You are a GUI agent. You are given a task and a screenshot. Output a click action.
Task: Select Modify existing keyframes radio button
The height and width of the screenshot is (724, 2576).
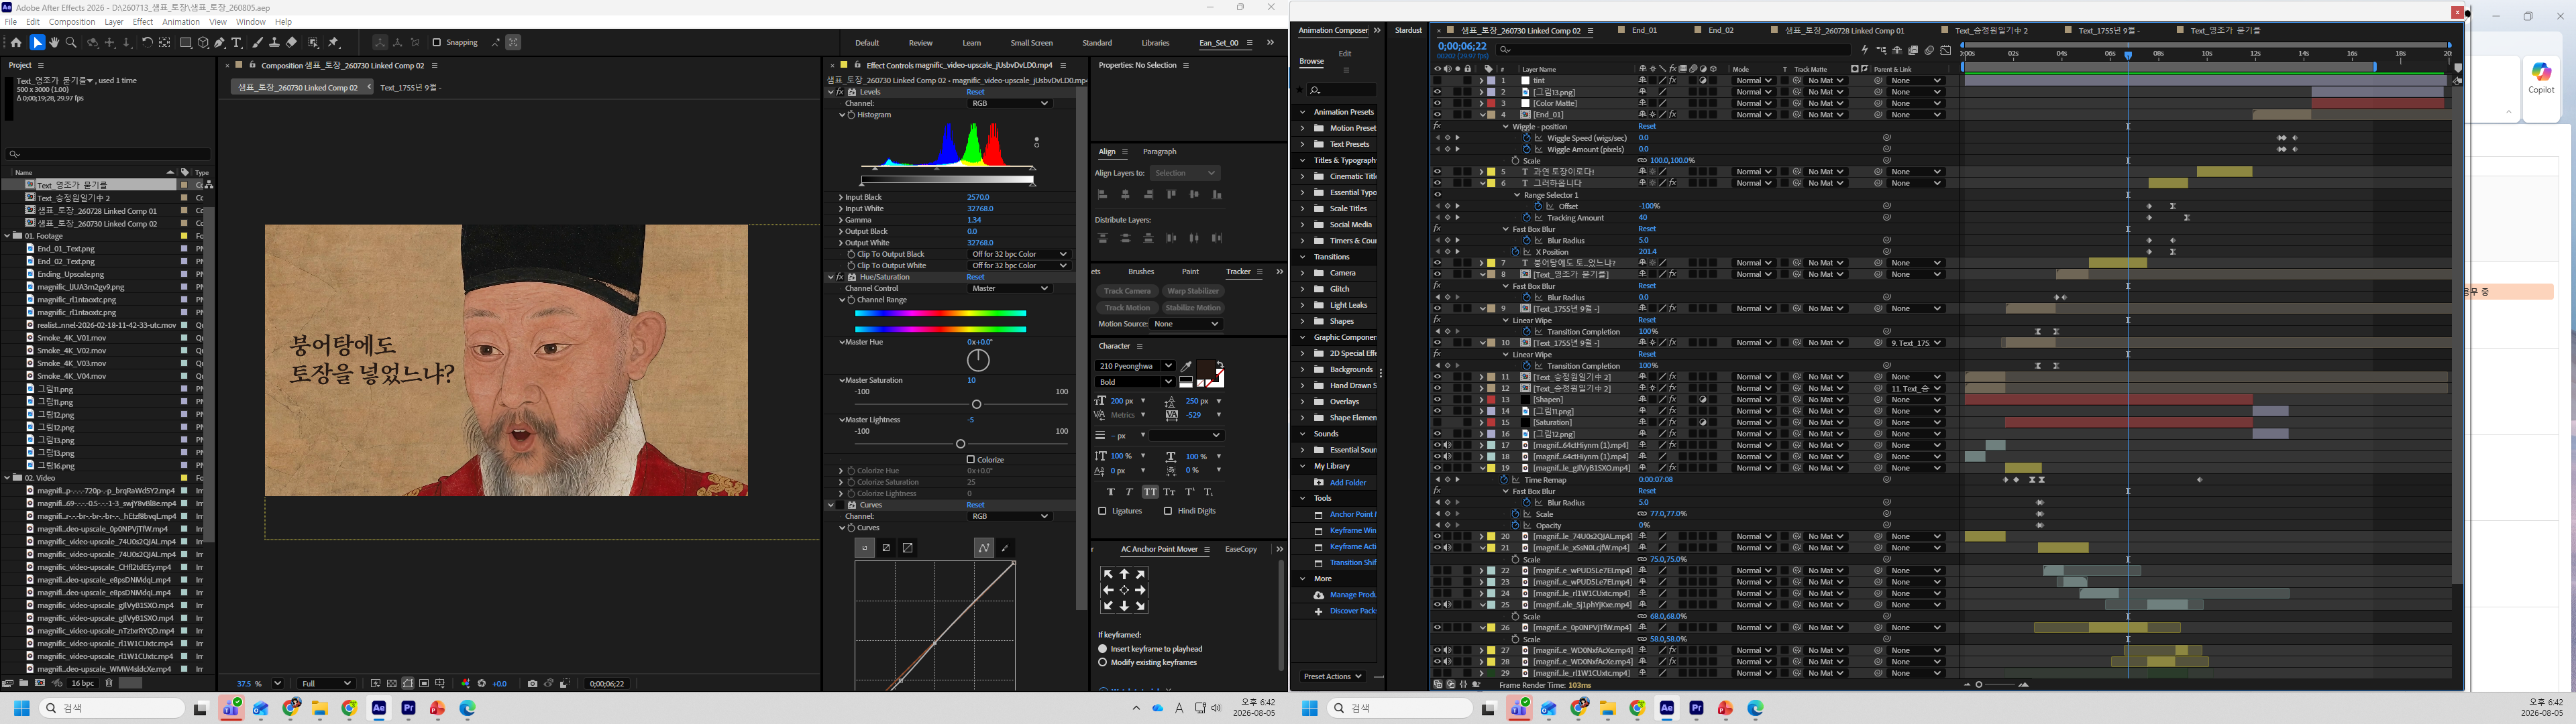coord(1103,662)
